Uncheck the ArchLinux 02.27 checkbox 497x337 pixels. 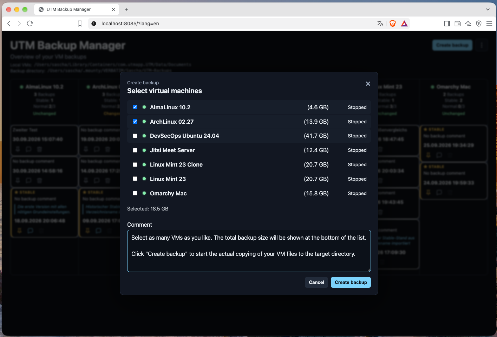135,122
